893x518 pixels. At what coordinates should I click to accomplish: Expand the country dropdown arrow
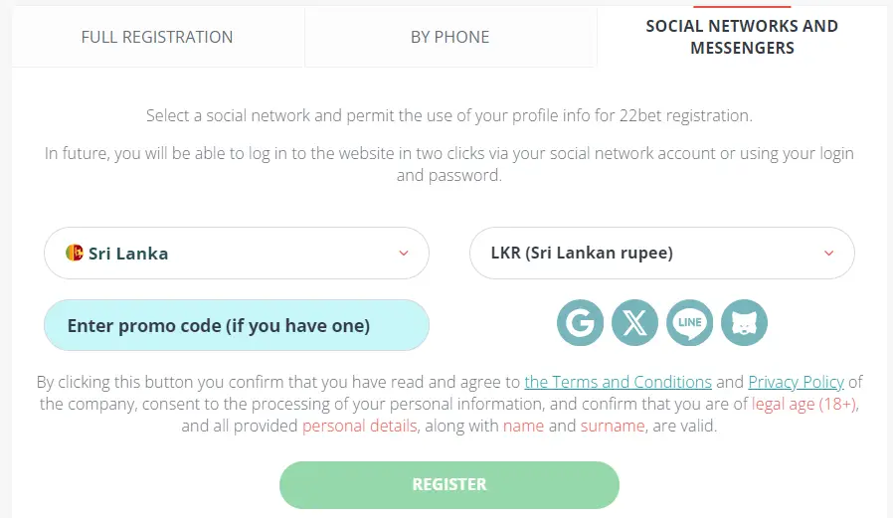coord(404,254)
